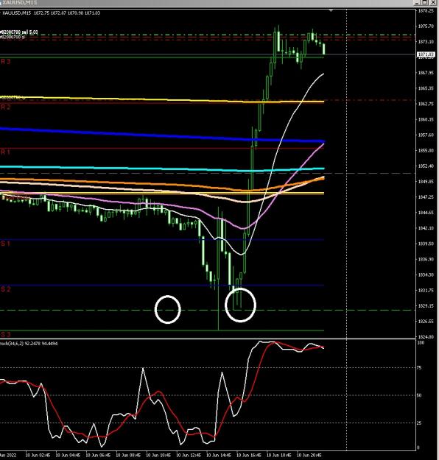Click the 1831.75 price scale value

pos(426,291)
